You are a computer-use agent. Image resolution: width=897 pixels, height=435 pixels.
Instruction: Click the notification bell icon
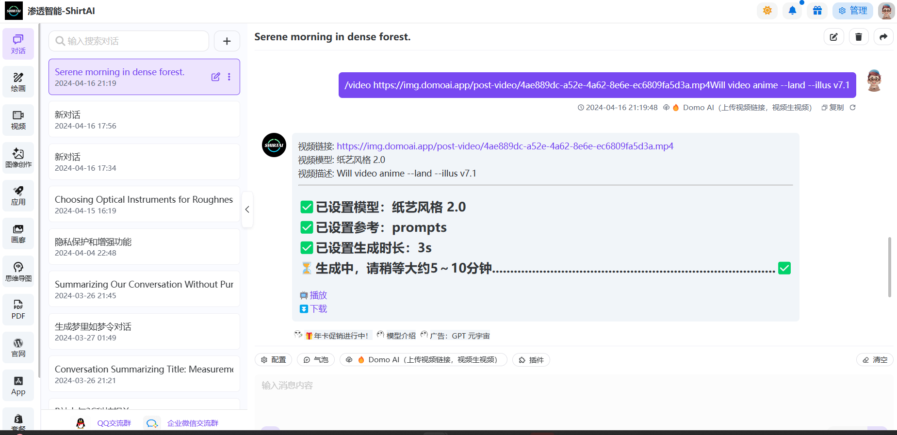pos(792,11)
